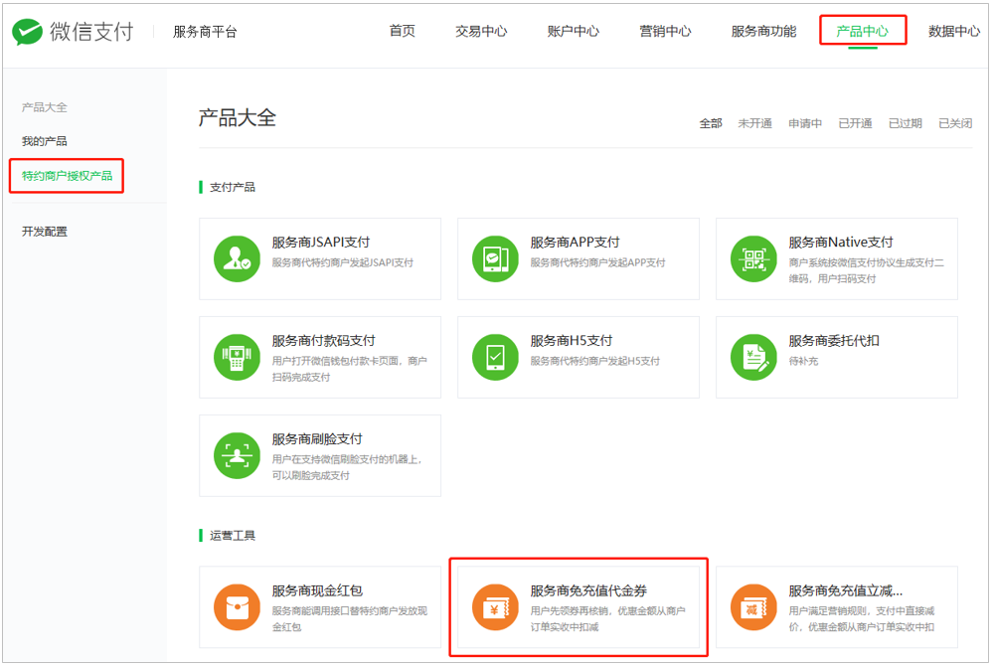The height and width of the screenshot is (667, 995).
Task: Click the 服务商JSAPI支付 green icon
Action: (x=237, y=258)
